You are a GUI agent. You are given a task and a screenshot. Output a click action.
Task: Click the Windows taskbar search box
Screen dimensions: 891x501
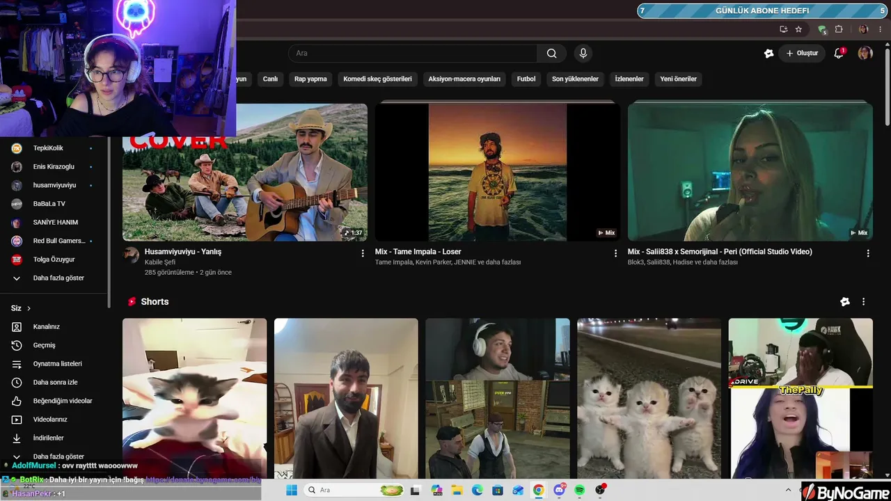(354, 490)
